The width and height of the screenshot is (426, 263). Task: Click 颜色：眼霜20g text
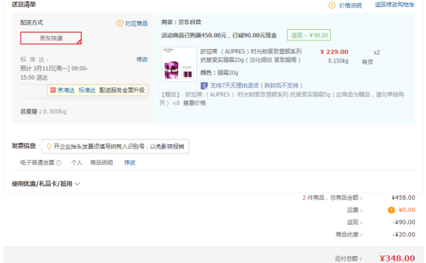219,73
